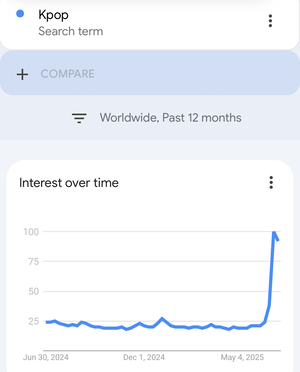Click the small mid-chart bump on trend line

click(x=162, y=318)
